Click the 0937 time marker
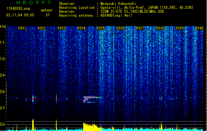The image size is (207, 131). click(140, 28)
